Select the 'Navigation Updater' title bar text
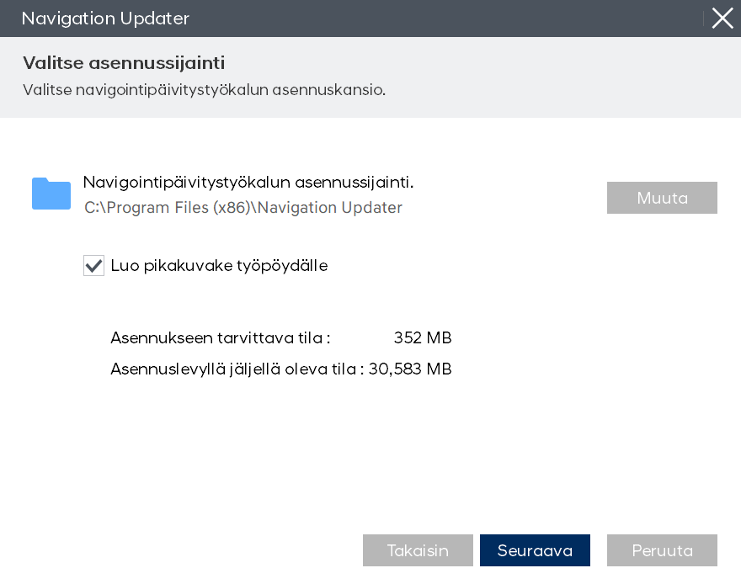The width and height of the screenshot is (741, 584). pyautogui.click(x=105, y=19)
